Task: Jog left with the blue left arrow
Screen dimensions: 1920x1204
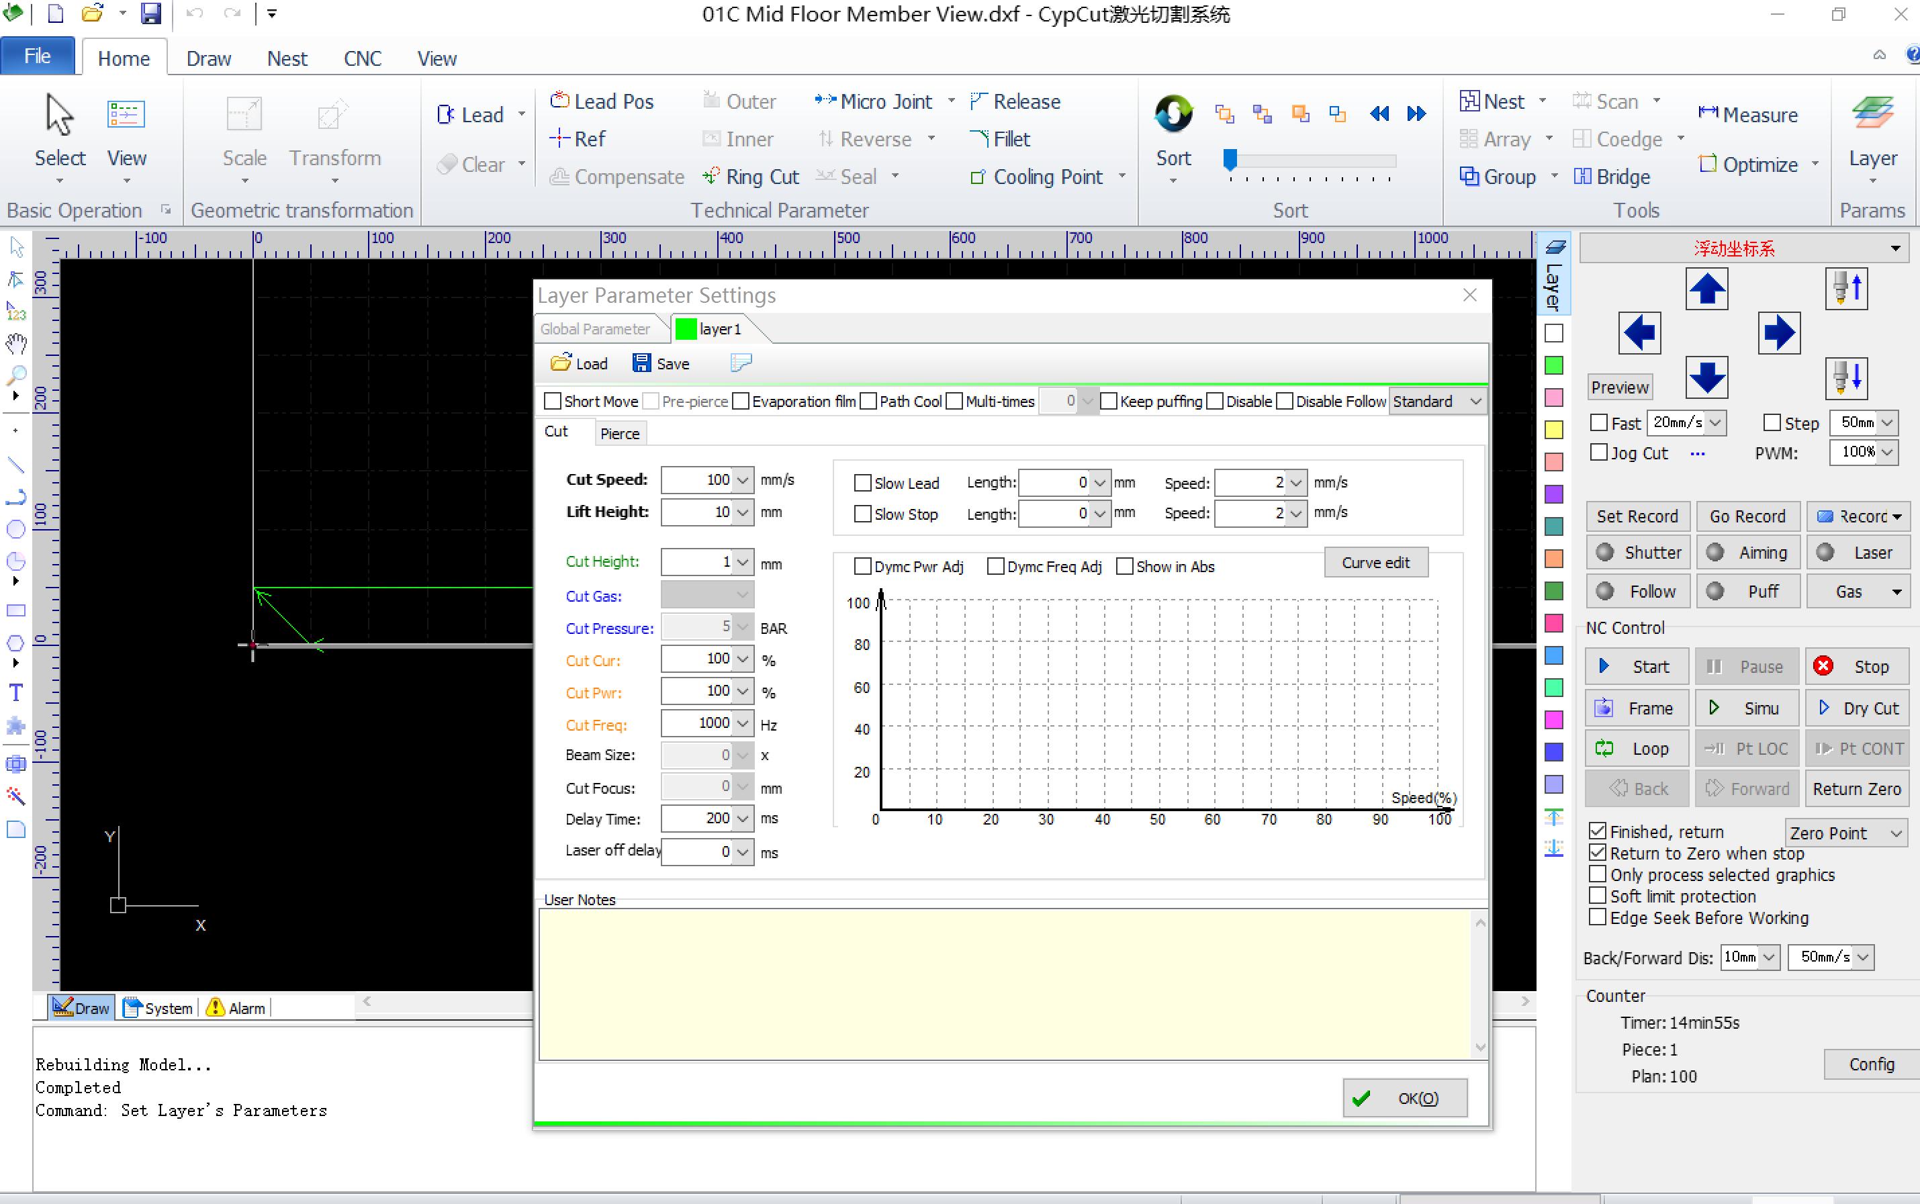Action: point(1640,333)
